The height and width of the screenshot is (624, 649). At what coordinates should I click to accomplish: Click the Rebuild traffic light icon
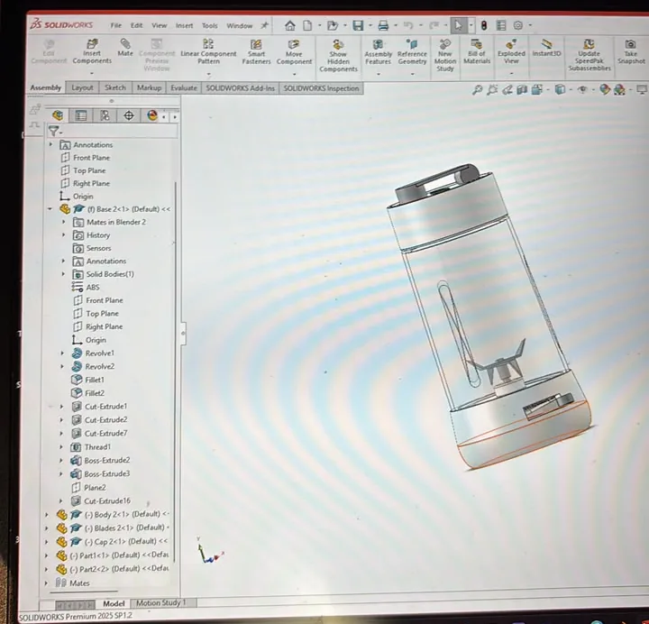point(483,25)
